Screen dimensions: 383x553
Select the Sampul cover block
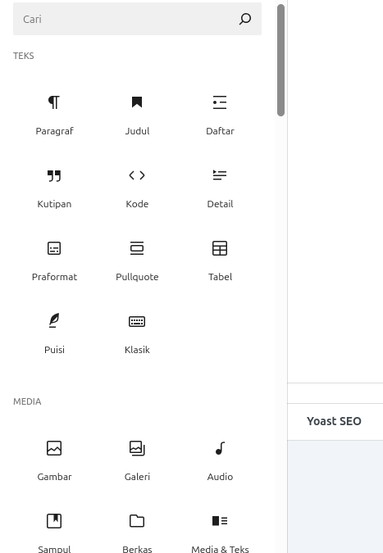coord(54,529)
